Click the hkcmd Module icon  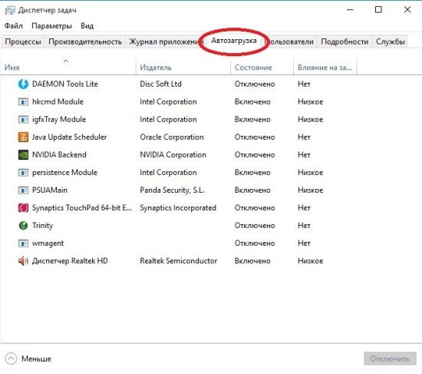coord(23,102)
